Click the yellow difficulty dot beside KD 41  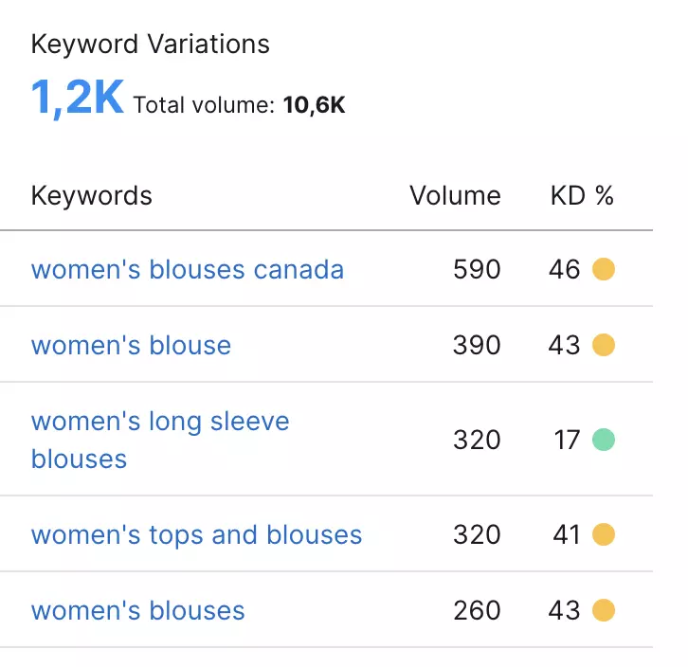point(604,535)
